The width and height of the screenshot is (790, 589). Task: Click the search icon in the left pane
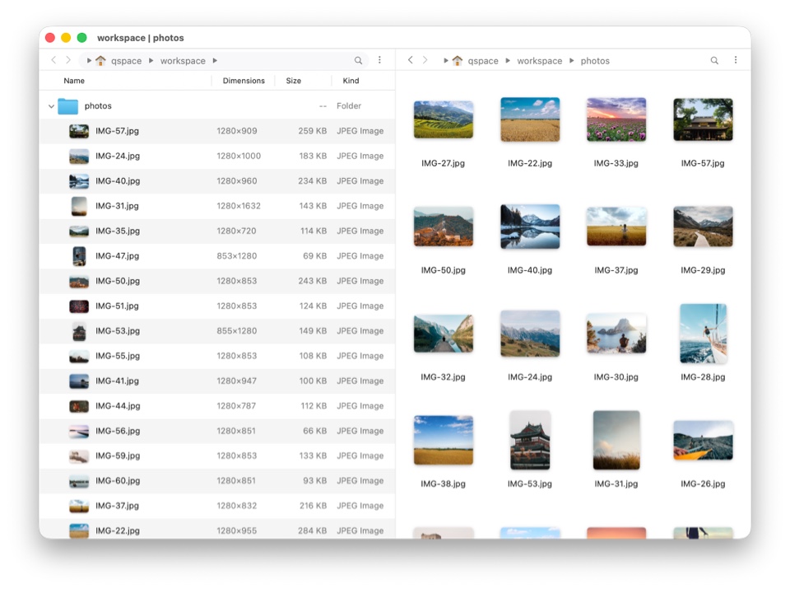(x=358, y=61)
